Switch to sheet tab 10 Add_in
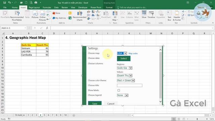 tap(20, 115)
